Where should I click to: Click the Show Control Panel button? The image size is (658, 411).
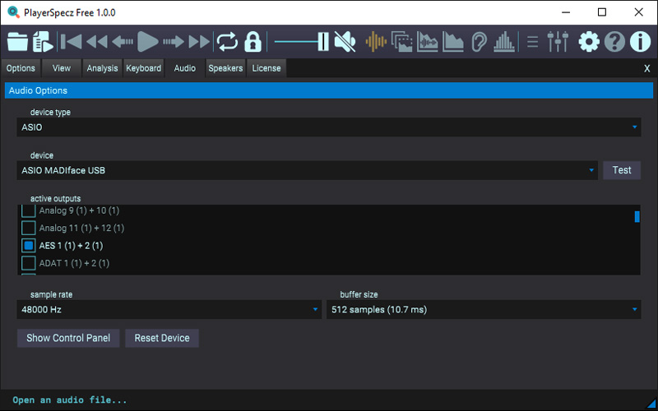(69, 338)
